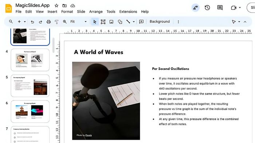Open new slide layout dropdown arrow
255x143 pixels.
coord(25,21)
